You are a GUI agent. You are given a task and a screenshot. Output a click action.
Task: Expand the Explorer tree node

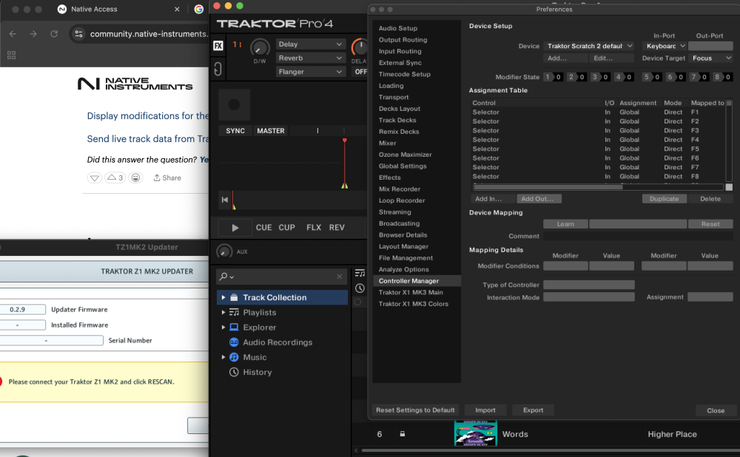(223, 328)
